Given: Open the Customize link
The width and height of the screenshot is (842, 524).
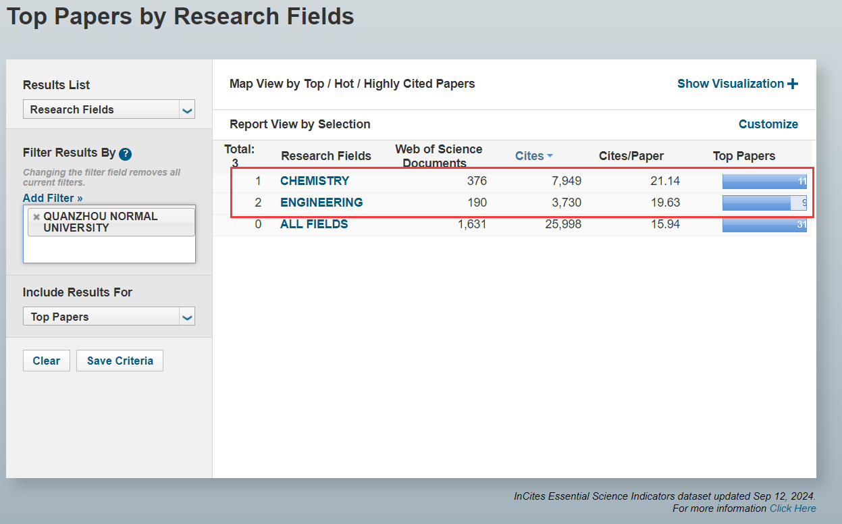Looking at the screenshot, I should coord(768,124).
